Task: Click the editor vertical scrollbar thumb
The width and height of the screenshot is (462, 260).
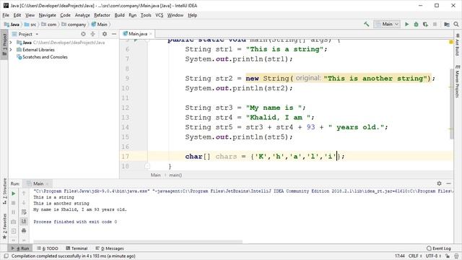Action: coord(452,104)
